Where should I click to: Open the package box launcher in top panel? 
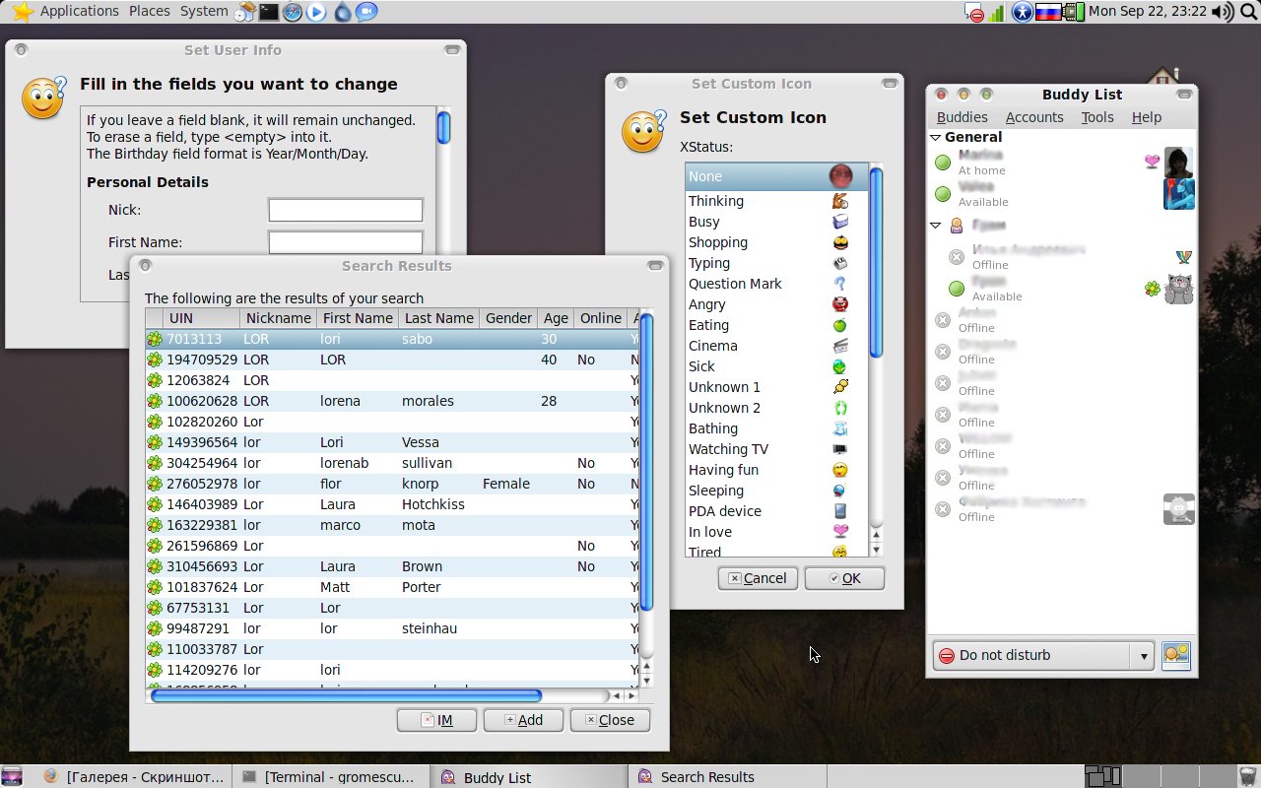coord(245,12)
